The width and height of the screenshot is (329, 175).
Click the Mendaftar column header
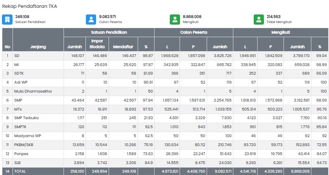coord(123,47)
